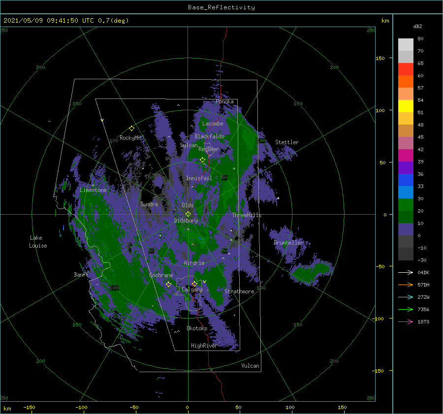This screenshot has height=414, width=443.
Task: Click the green 7356 arrow in legend
Action: [406, 310]
